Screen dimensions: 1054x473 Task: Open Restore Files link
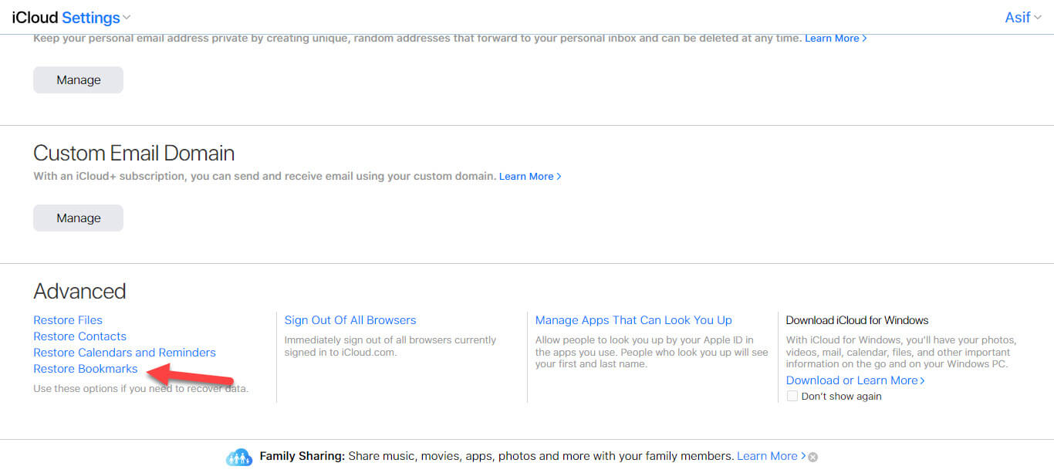coord(68,320)
